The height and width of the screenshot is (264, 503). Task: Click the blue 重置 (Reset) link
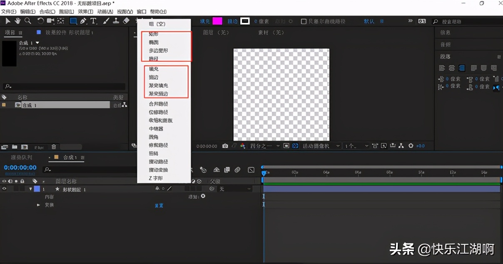tap(159, 205)
